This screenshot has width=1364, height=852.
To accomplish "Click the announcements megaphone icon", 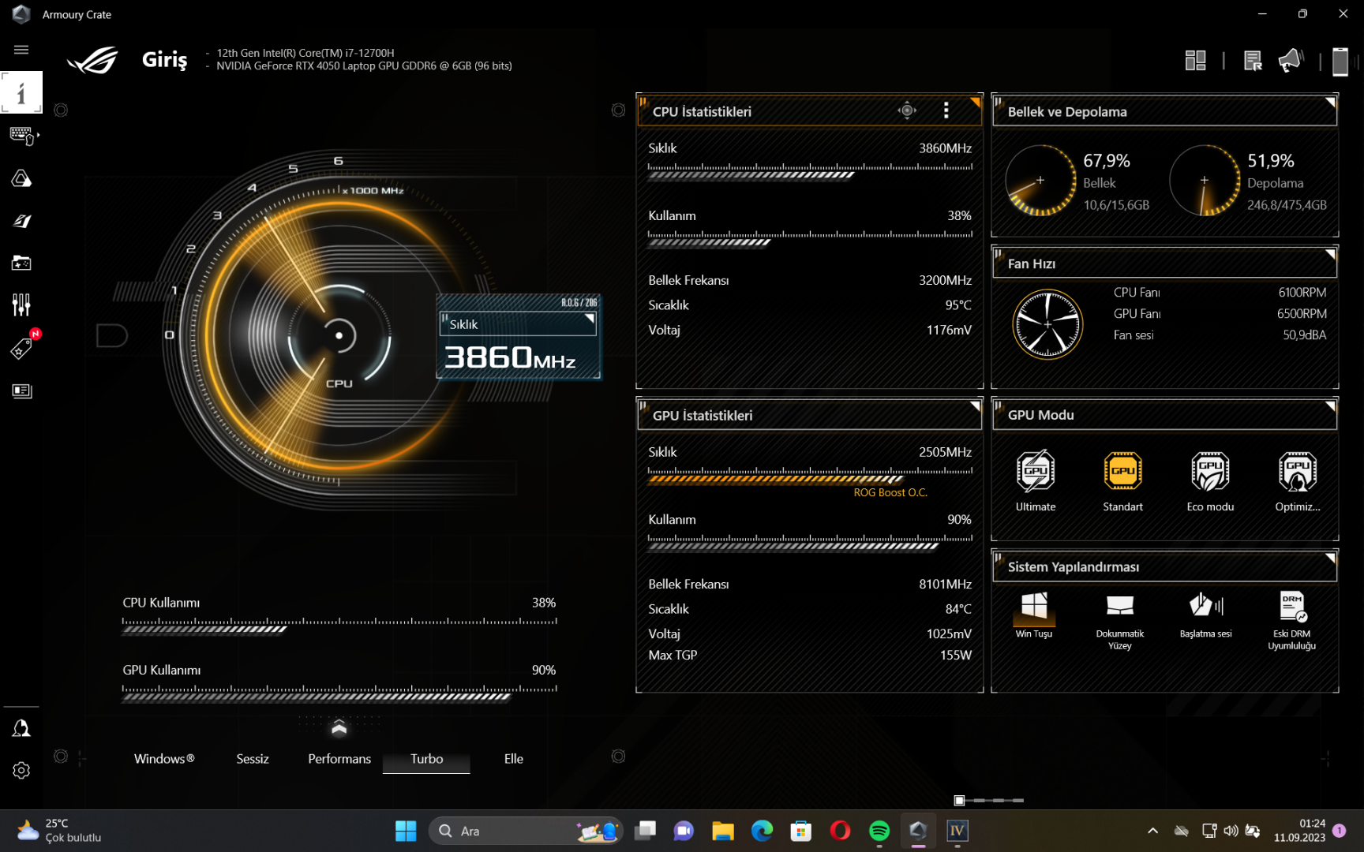I will coord(1291,61).
